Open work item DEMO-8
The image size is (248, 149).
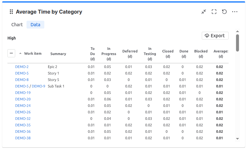point(22,80)
